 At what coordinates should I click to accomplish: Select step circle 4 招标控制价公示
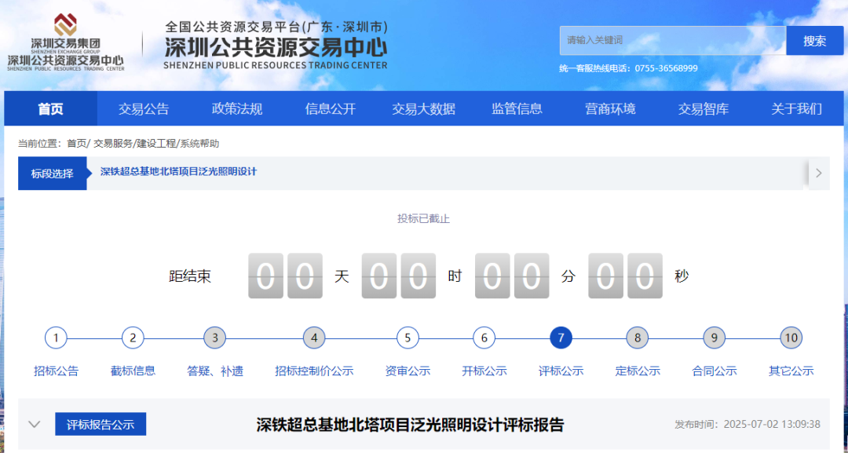(314, 338)
